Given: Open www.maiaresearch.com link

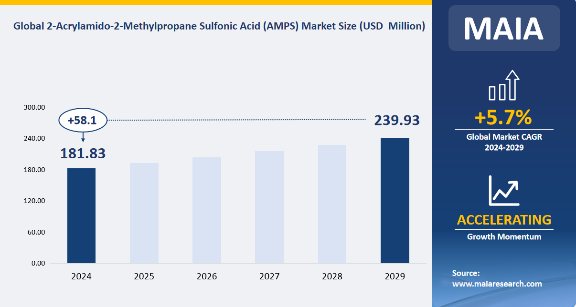Looking at the screenshot, I should pyautogui.click(x=497, y=284).
